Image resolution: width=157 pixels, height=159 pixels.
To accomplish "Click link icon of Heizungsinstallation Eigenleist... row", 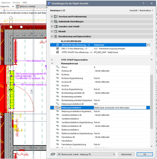I will point(57,111).
